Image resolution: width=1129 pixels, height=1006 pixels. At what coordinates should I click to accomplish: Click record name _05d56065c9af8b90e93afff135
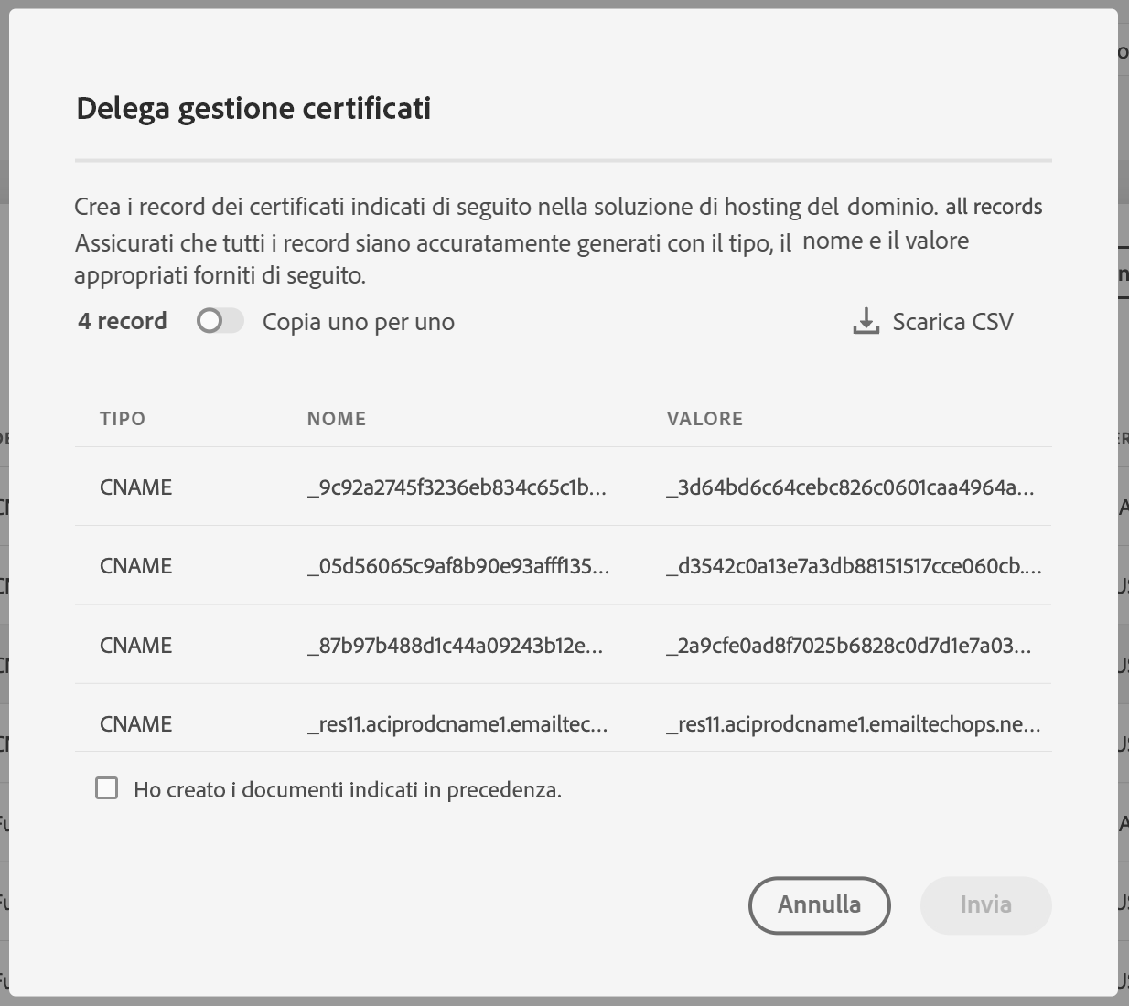[x=458, y=566]
